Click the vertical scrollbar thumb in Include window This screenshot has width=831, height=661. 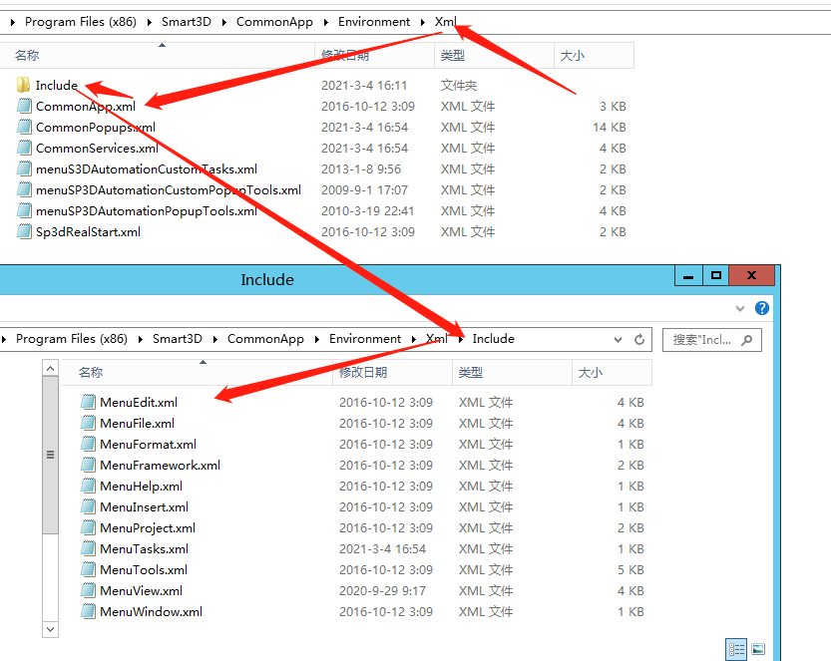click(x=50, y=455)
